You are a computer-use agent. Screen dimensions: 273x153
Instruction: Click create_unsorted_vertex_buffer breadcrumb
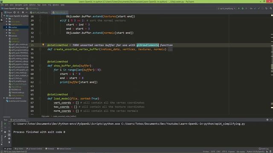click(x=64, y=116)
